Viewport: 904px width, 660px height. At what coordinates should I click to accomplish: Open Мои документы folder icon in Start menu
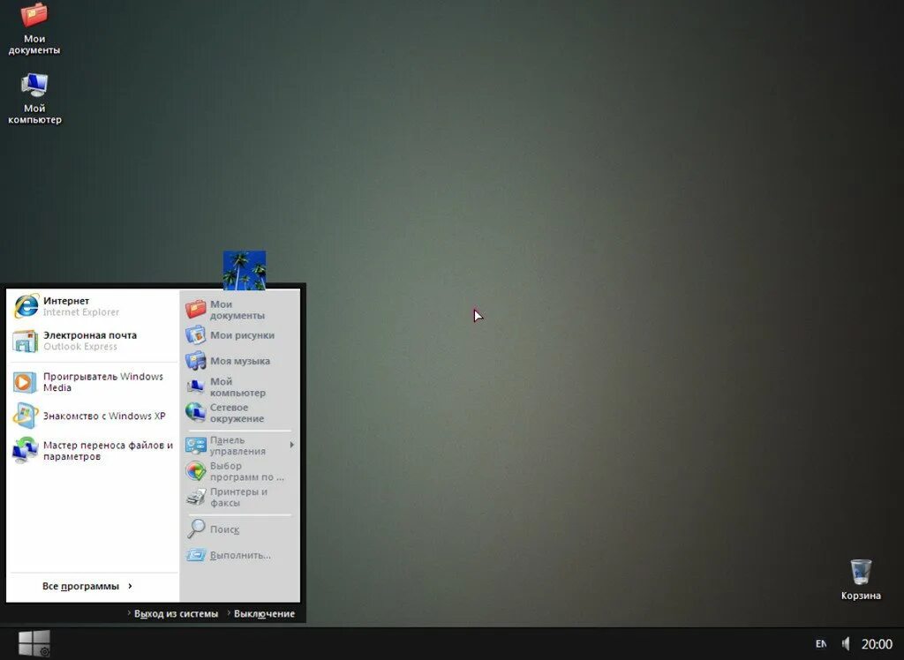click(195, 310)
